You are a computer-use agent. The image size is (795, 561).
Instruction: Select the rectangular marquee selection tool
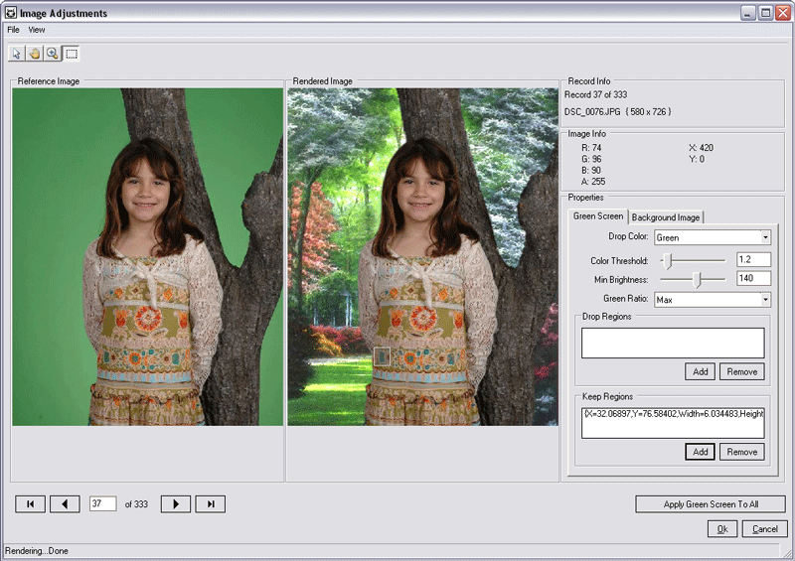72,54
